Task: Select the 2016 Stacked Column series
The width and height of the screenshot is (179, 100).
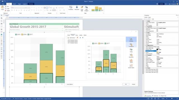Action: point(73,41)
